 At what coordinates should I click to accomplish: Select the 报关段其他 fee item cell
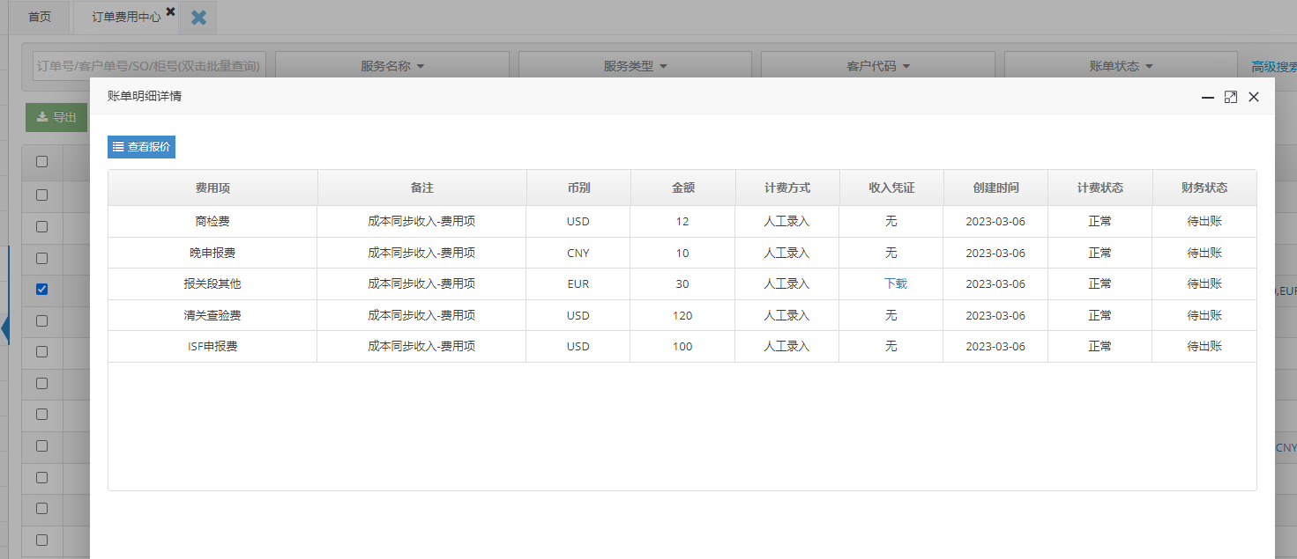pyautogui.click(x=212, y=283)
